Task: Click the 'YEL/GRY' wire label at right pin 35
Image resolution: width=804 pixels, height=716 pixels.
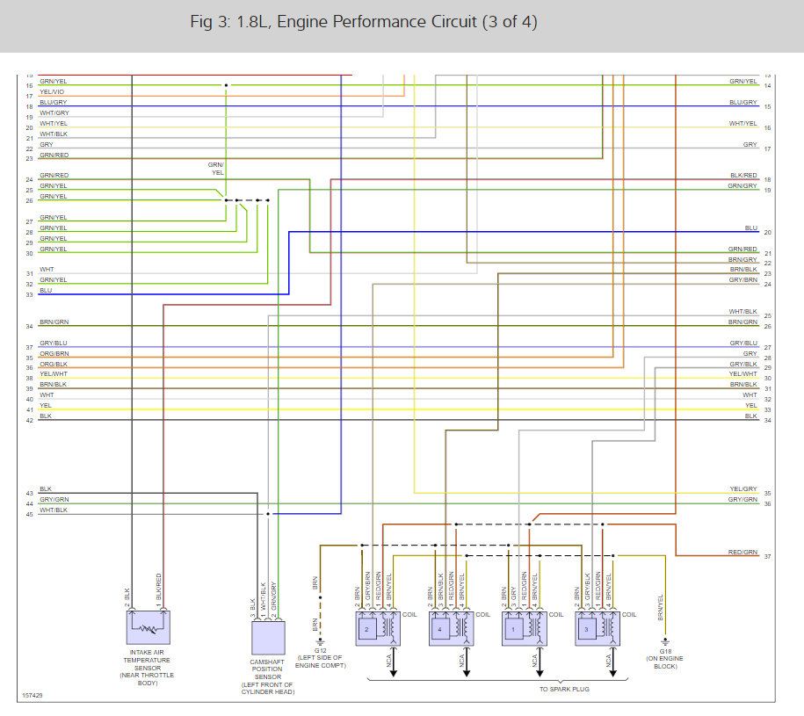Action: [x=743, y=489]
